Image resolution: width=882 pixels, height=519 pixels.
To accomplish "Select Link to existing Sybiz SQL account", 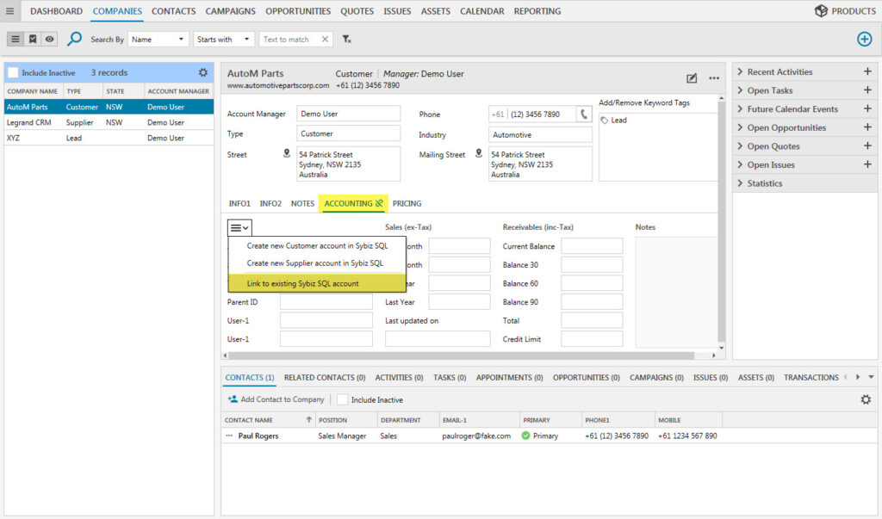I will point(302,283).
